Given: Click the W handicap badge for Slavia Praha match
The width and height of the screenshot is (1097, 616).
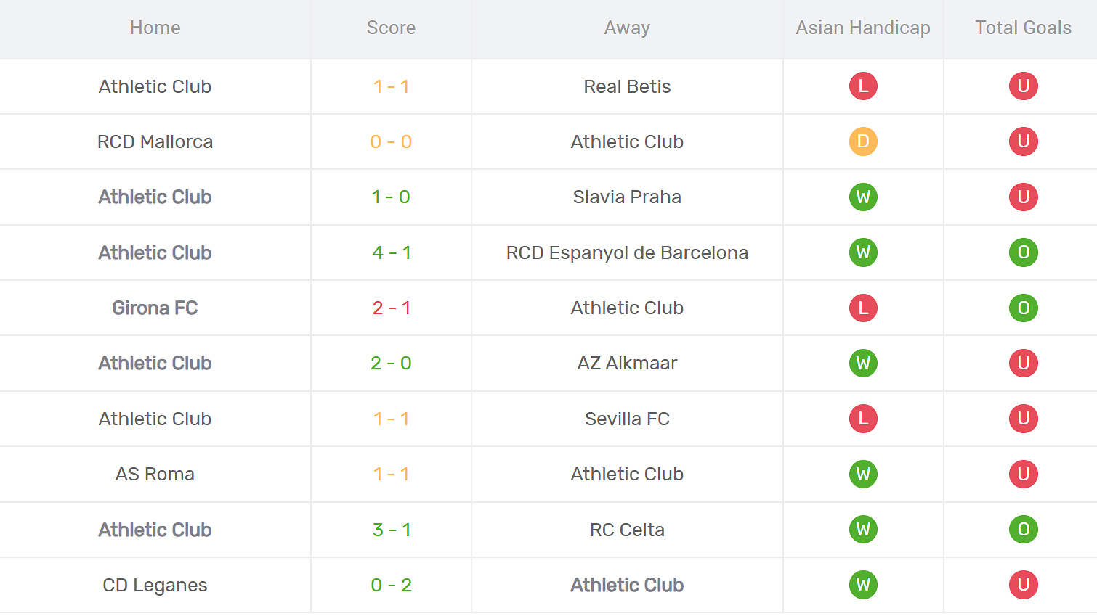Looking at the screenshot, I should pyautogui.click(x=863, y=197).
